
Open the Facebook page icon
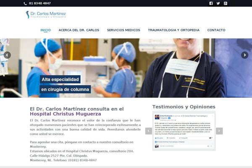(211, 3)
